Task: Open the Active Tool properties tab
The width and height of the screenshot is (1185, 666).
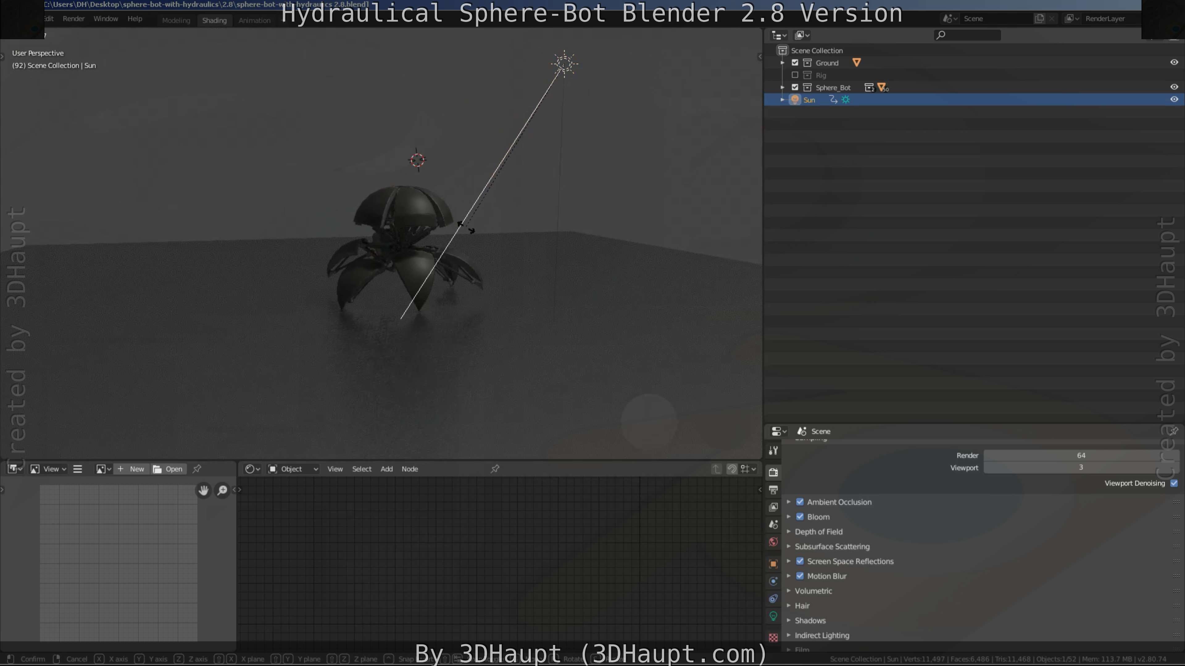Action: 773,450
